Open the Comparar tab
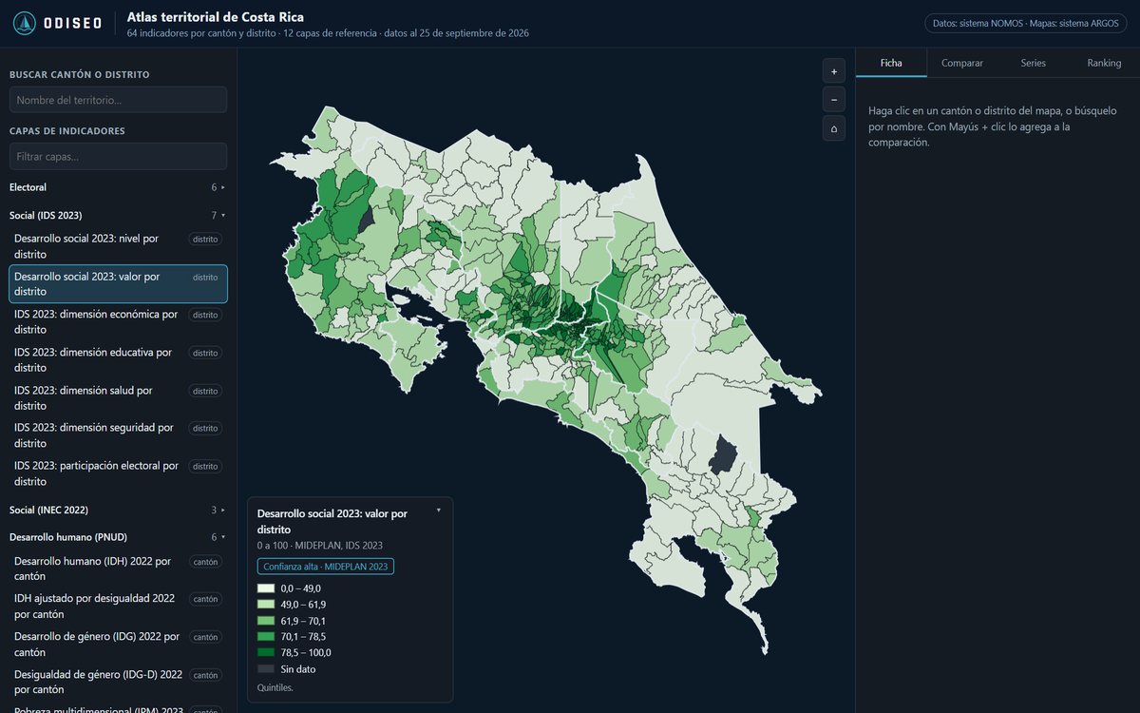Viewport: 1140px width, 713px height. pyautogui.click(x=962, y=63)
